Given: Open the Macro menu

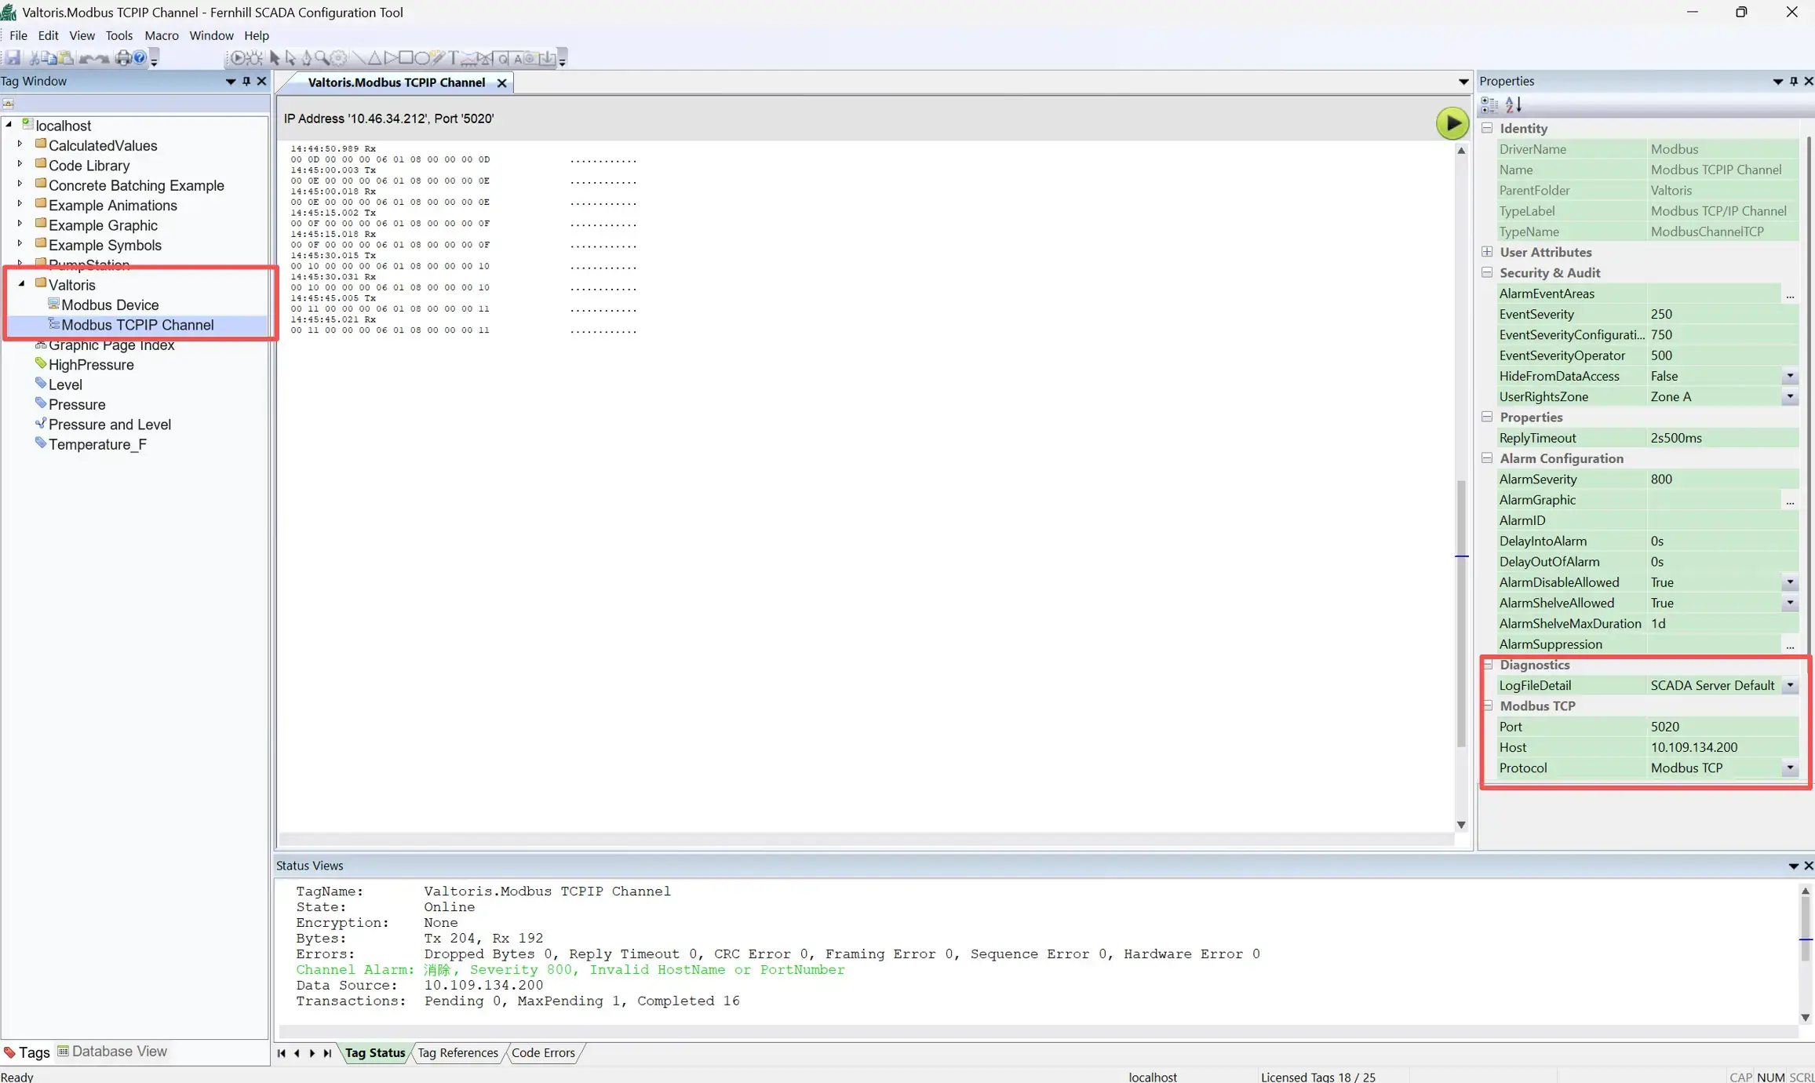Looking at the screenshot, I should pos(162,35).
